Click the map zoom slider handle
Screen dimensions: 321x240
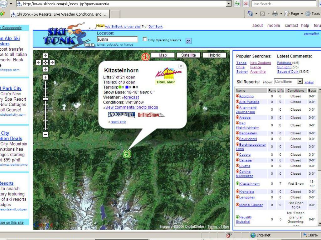[45, 99]
